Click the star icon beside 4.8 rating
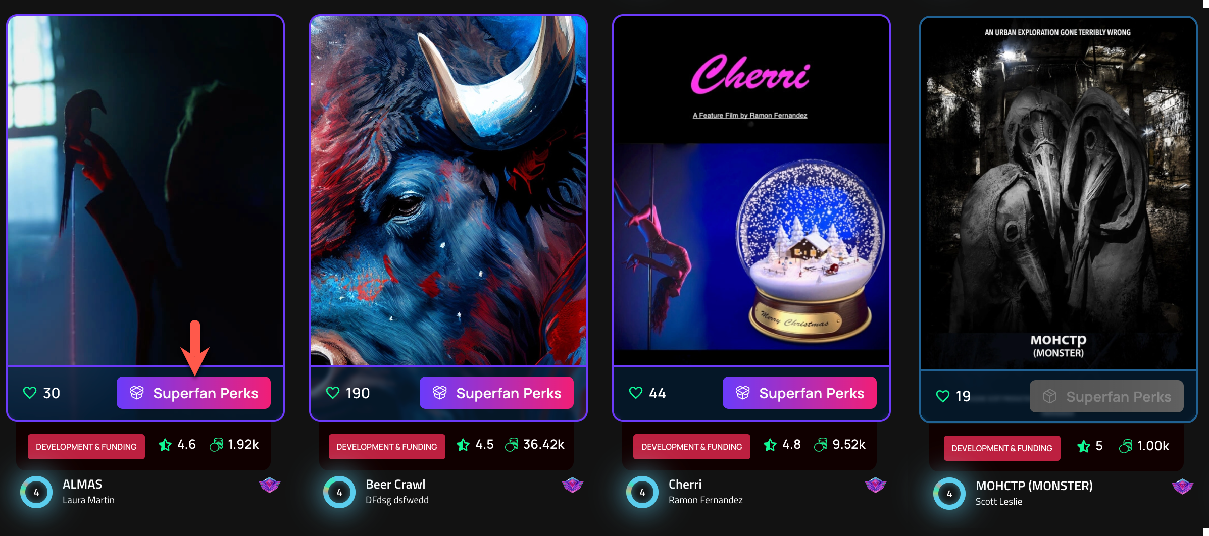Image resolution: width=1209 pixels, height=536 pixels. click(x=770, y=445)
